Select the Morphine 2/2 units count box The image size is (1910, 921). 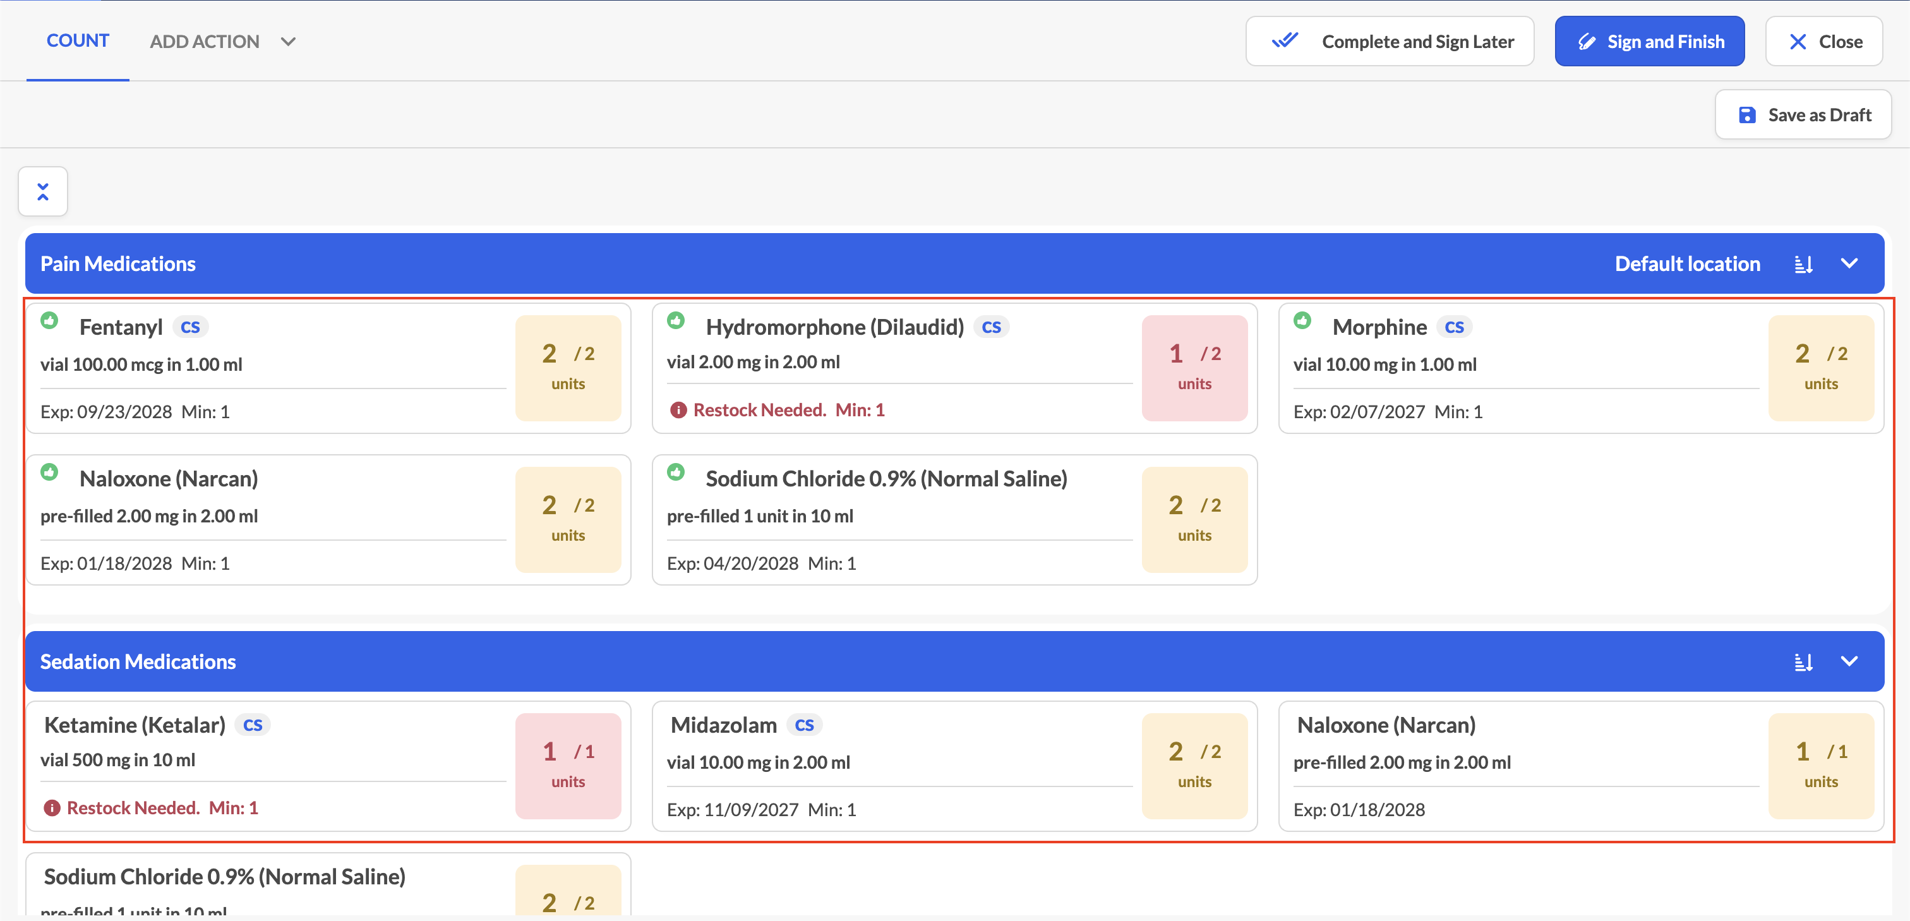pos(1821,368)
